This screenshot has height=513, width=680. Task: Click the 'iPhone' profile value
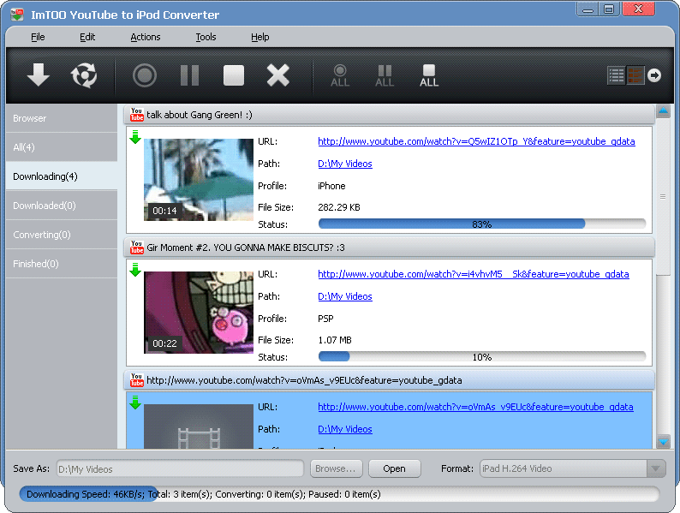pyautogui.click(x=331, y=186)
